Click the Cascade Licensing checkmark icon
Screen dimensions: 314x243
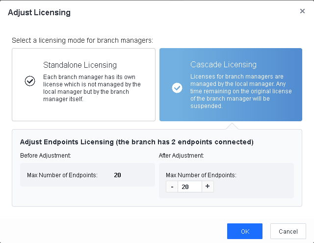pos(177,88)
